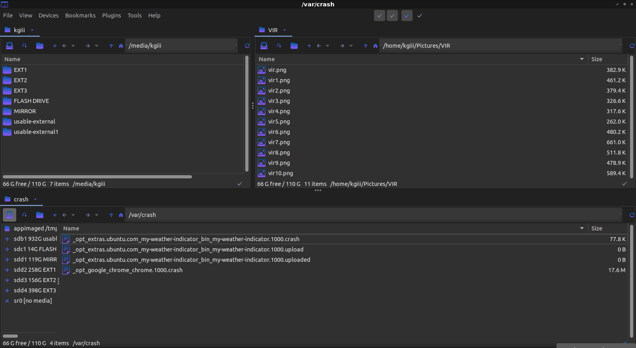This screenshot has height=348, width=636.
Task: Go home in the kgiii panel
Action: (121, 46)
